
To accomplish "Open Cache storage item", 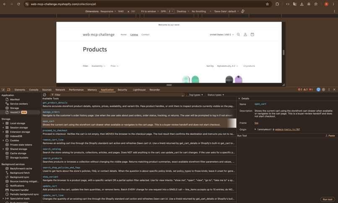I will (18, 153).
